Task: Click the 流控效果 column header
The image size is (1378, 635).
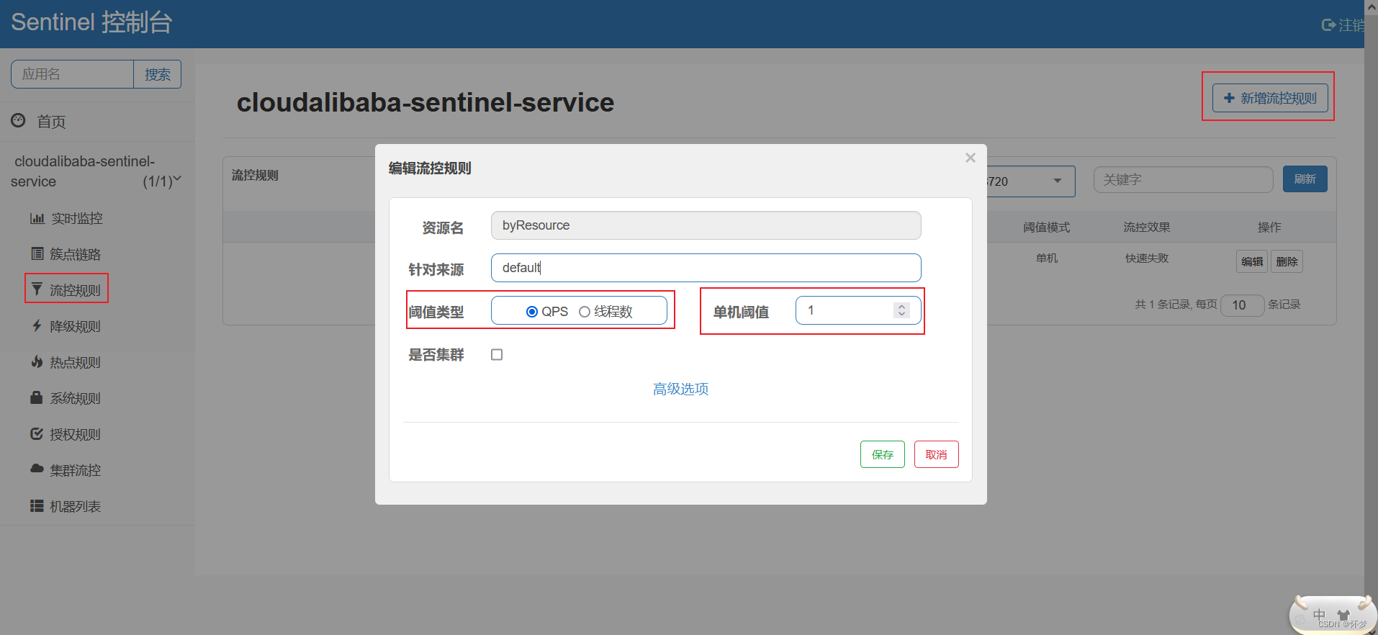Action: (x=1147, y=227)
